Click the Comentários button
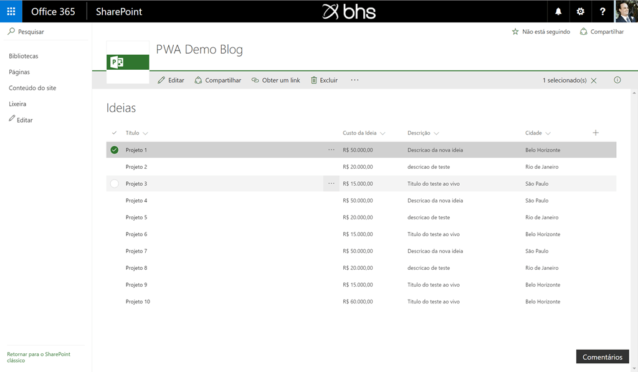638x372 pixels. click(x=602, y=356)
